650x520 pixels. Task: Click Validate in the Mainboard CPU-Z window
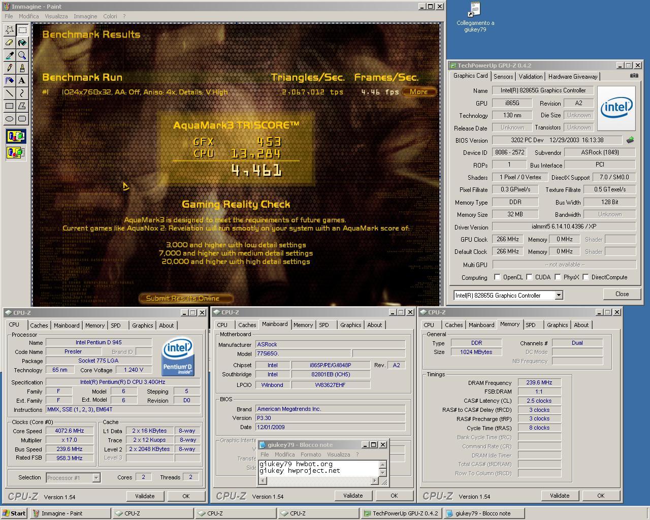click(x=353, y=496)
